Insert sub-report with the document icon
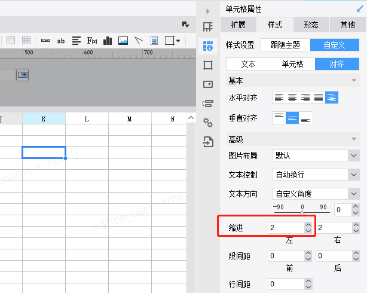Viewport: 367px width, 293px height. 154,41
